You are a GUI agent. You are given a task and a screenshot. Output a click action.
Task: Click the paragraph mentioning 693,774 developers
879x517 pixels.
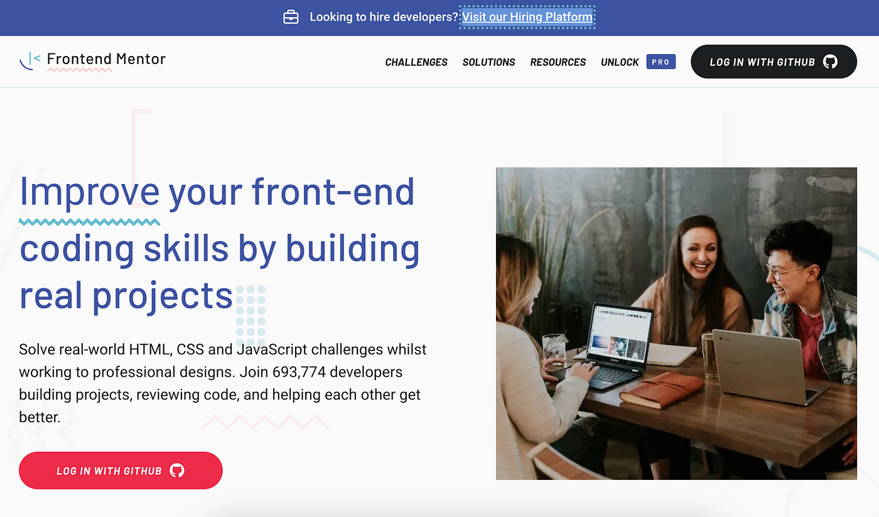coord(223,383)
